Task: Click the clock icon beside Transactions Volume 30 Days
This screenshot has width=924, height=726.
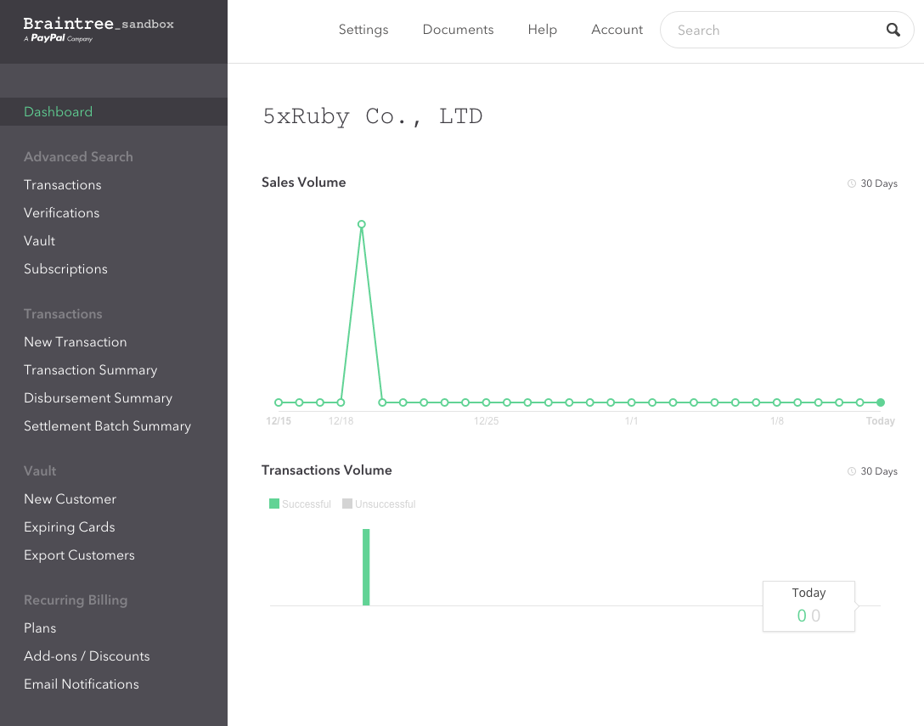Action: (x=852, y=471)
